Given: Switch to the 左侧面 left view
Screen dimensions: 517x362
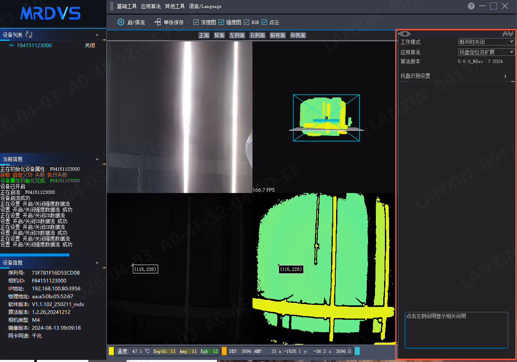Looking at the screenshot, I should pos(237,36).
